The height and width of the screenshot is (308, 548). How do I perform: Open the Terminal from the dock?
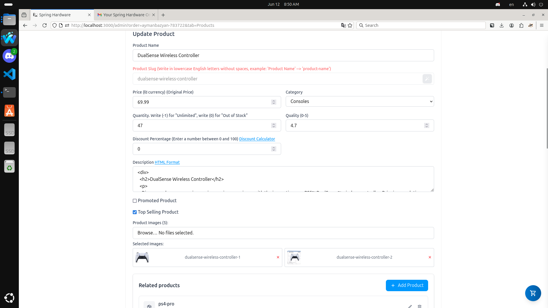[x=9, y=92]
